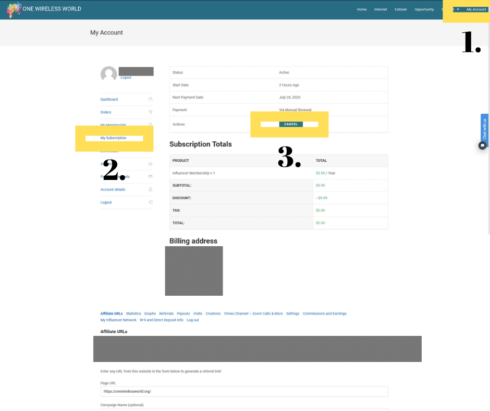Open Vimeo Channel – Zoom Calls & More
490x411 pixels.
pyautogui.click(x=253, y=313)
